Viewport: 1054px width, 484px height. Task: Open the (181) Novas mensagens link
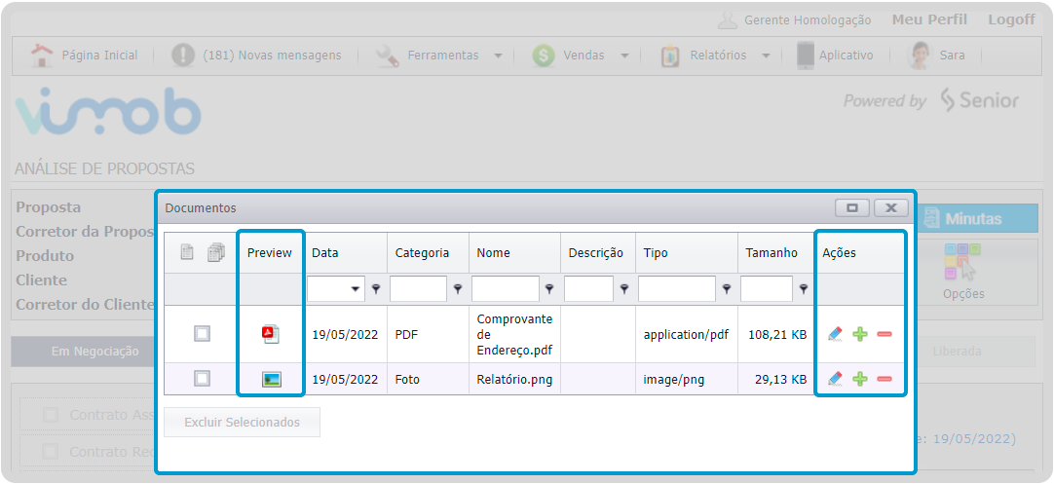pos(272,56)
